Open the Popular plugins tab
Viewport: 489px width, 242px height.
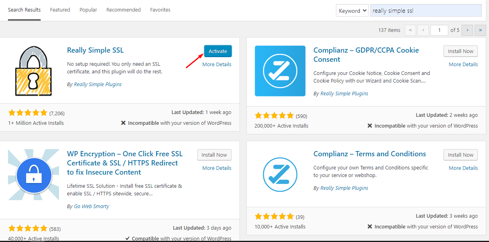(x=88, y=10)
